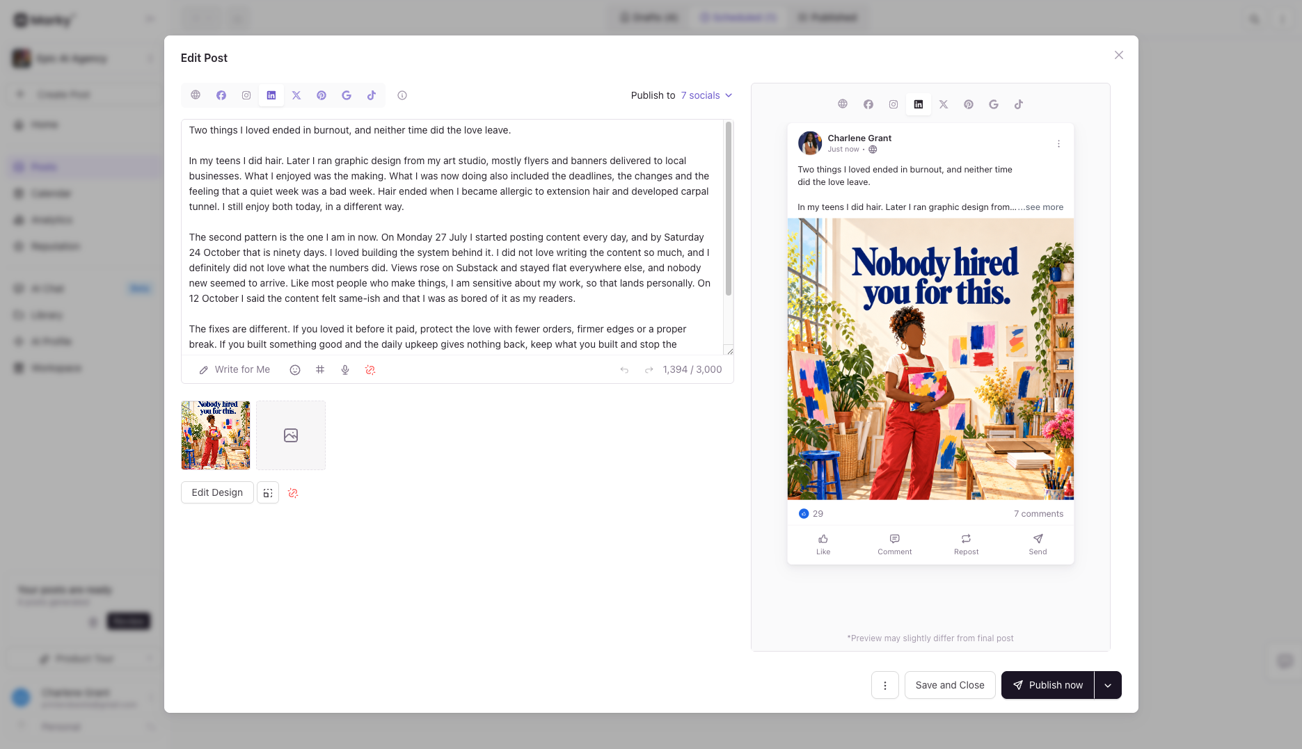
Task: Show the globe preview in preview panel
Action: coord(843,104)
